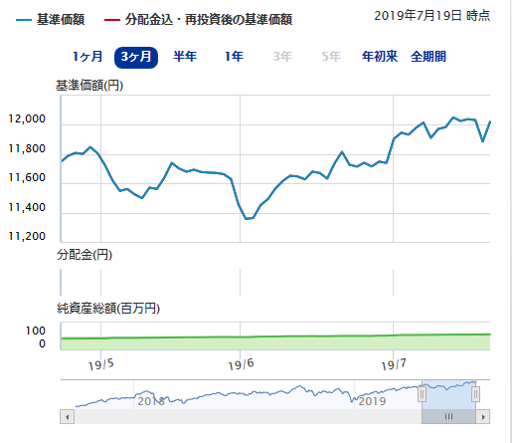This screenshot has width=512, height=443.
Task: Click the scrollbar left arrow button
Action: (68, 417)
